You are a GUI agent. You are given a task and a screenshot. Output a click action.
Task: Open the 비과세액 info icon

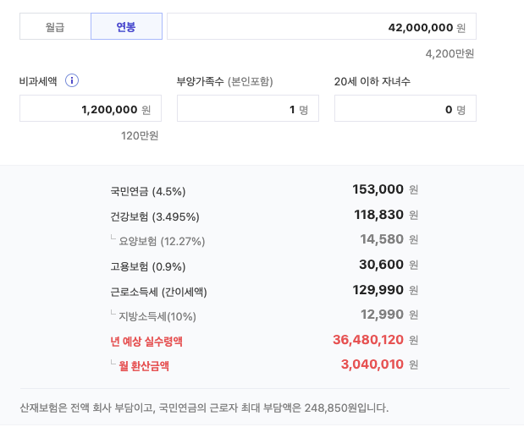[x=72, y=81]
